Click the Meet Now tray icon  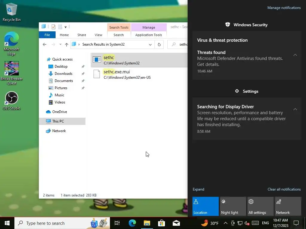point(232,223)
